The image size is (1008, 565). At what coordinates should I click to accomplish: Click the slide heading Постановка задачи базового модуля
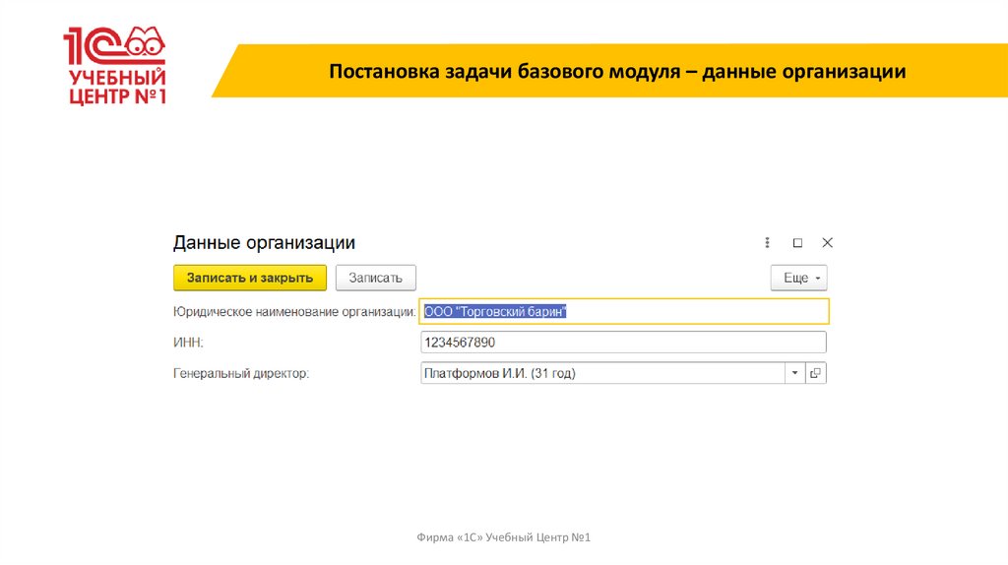click(x=617, y=72)
